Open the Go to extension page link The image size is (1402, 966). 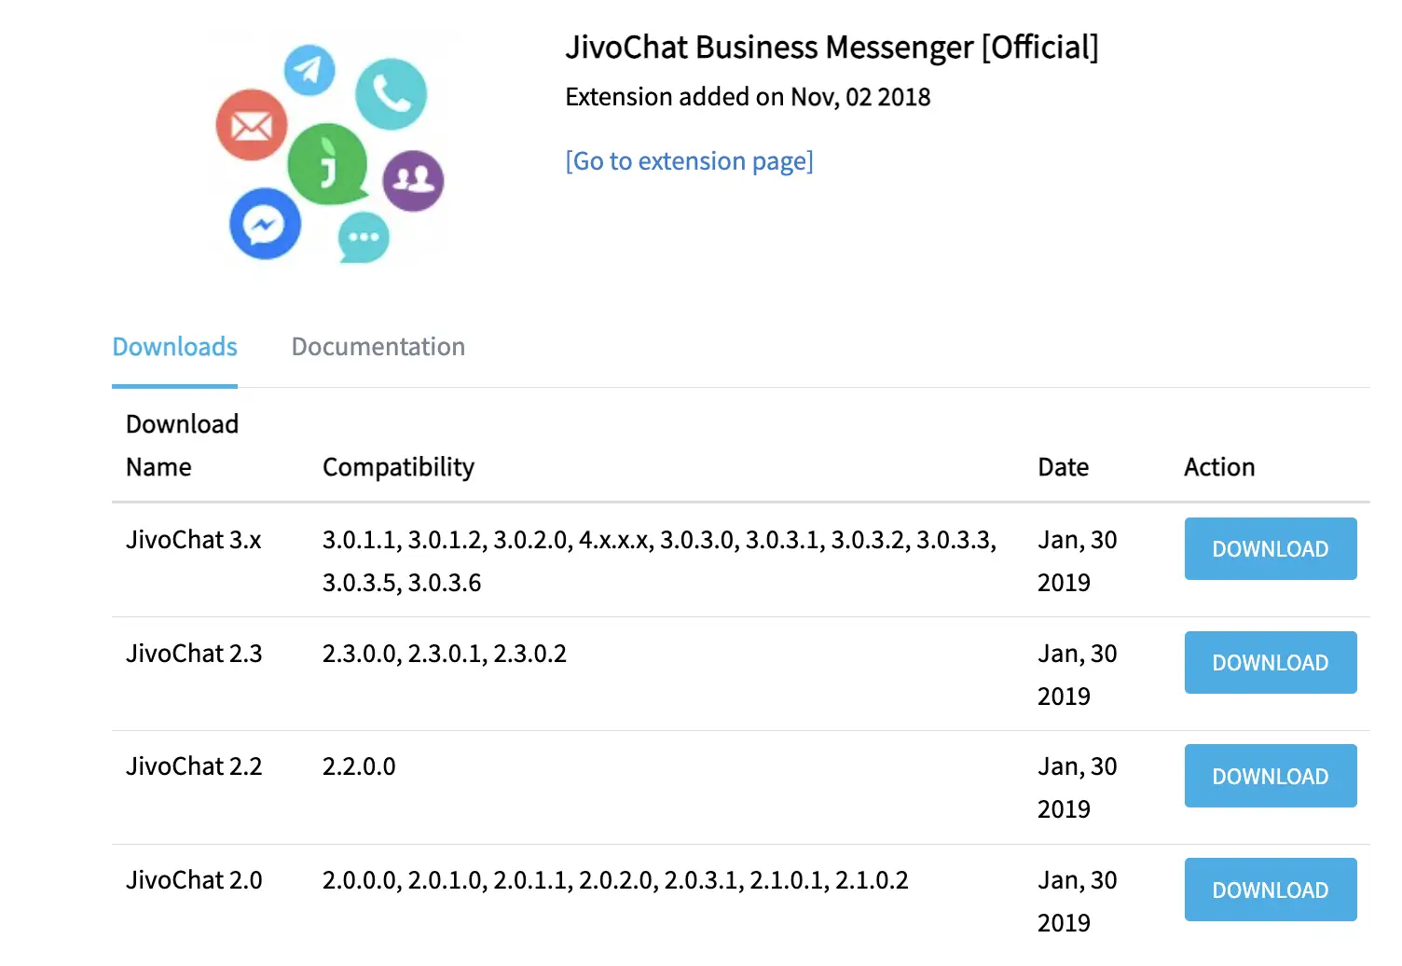pyautogui.click(x=689, y=161)
